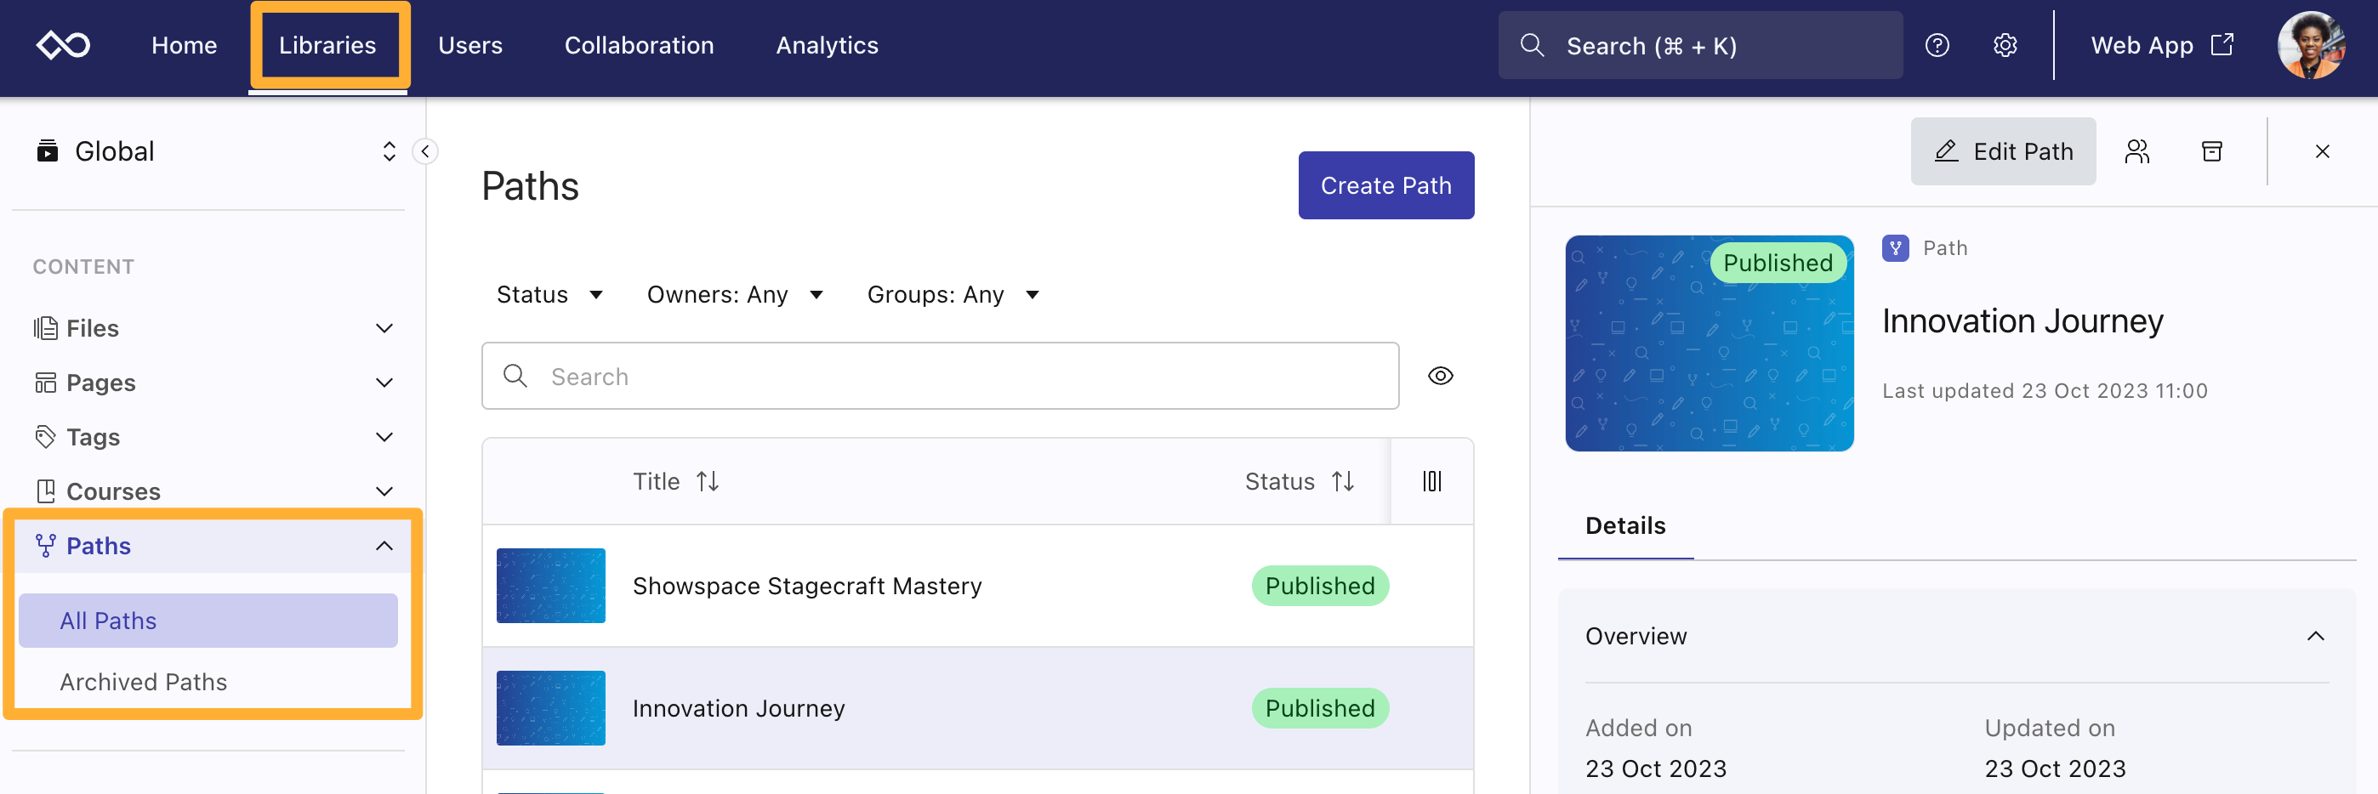The height and width of the screenshot is (794, 2378).
Task: Open the Analytics tab
Action: coord(828,45)
